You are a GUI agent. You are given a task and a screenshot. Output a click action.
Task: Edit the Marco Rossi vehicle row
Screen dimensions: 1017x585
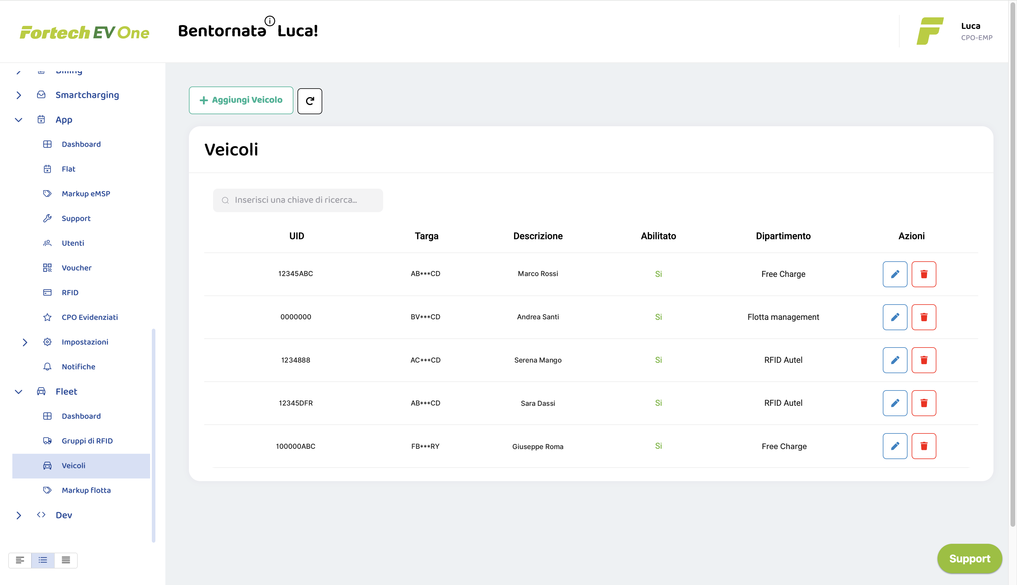click(895, 274)
